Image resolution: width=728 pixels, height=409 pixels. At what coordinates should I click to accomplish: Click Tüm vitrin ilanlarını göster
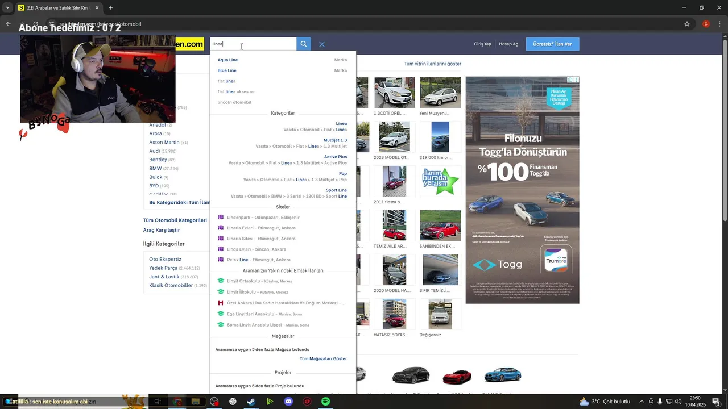point(433,64)
